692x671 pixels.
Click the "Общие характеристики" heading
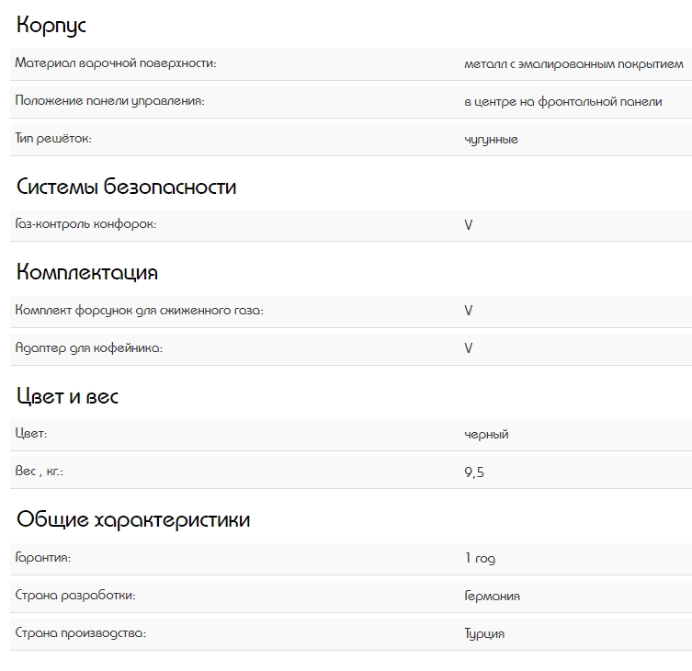click(133, 519)
